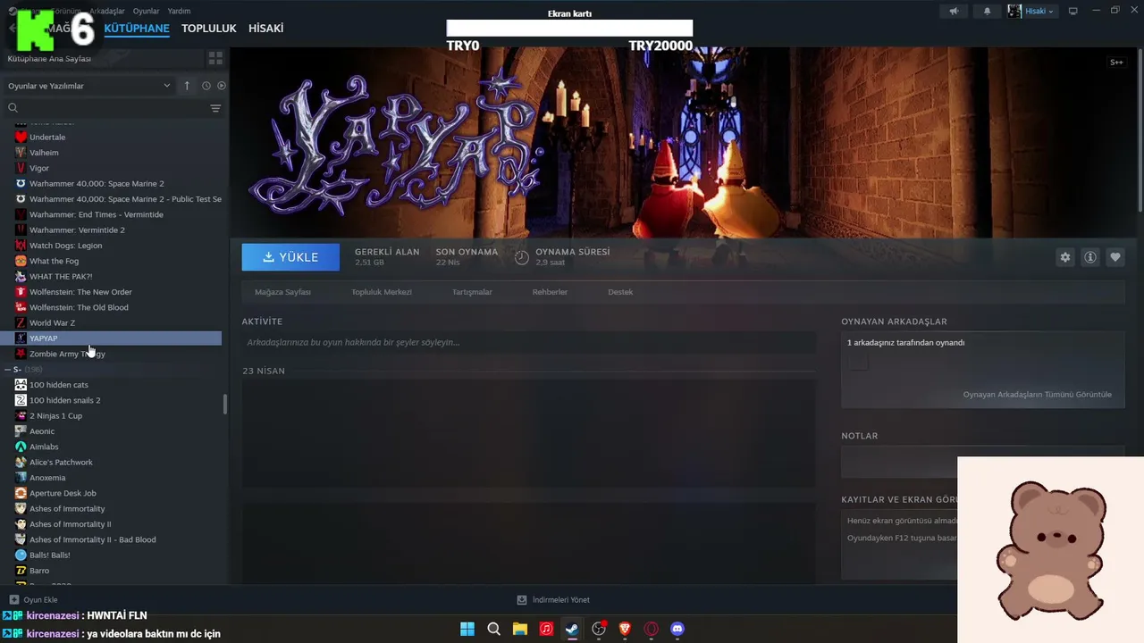
Task: Click the Oyun Ekle plus icon
Action: point(13,600)
